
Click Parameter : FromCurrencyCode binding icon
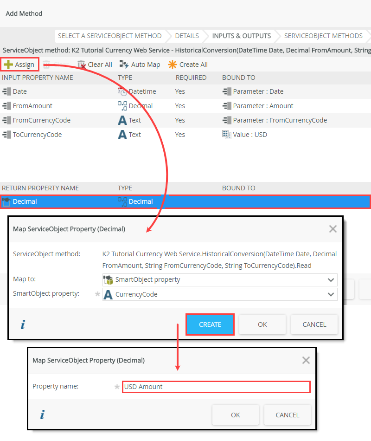coord(227,120)
